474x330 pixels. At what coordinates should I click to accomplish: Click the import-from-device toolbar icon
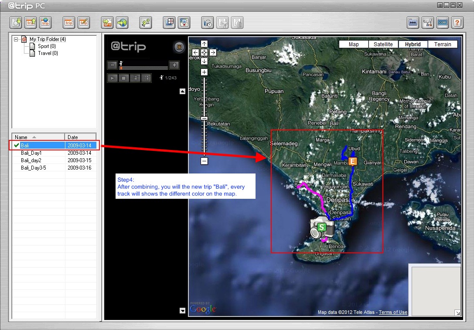point(16,23)
